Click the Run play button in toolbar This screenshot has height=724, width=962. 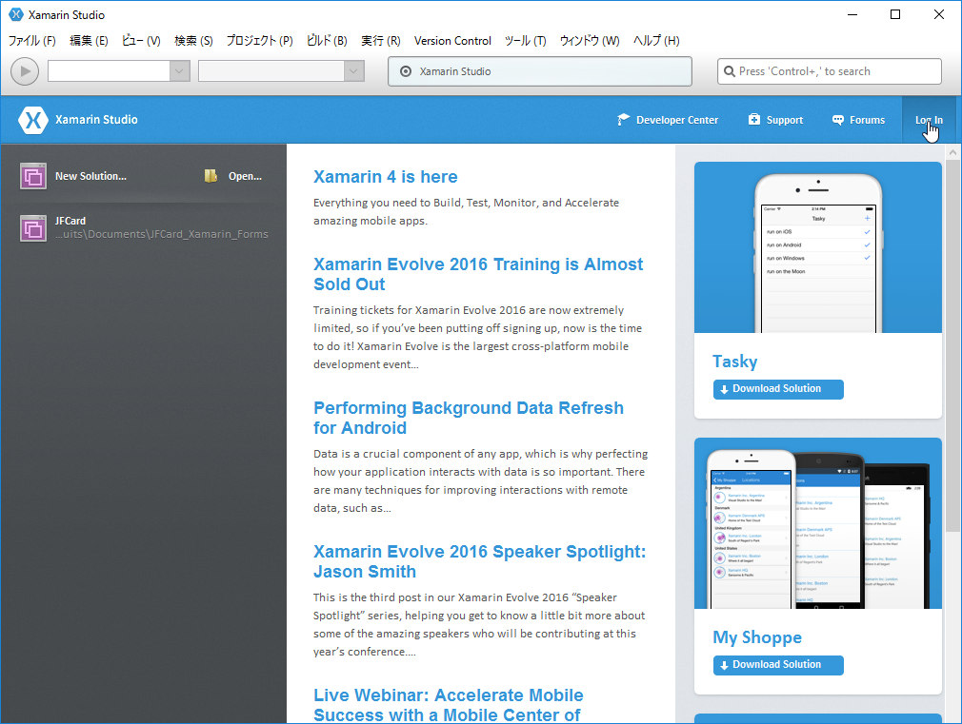pyautogui.click(x=25, y=71)
